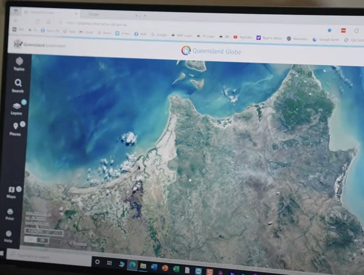This screenshot has height=275, width=364.
Task: Open the Google Earth bookmark
Action: pos(327,40)
